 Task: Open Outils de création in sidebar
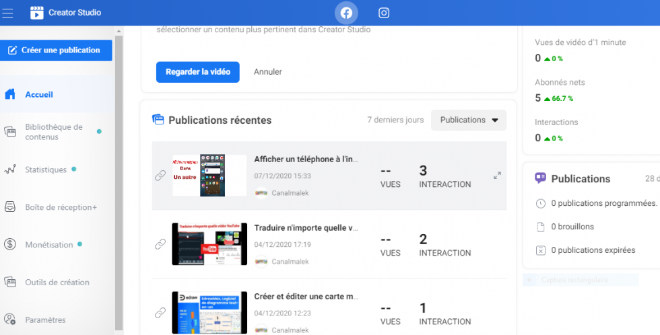coord(57,283)
